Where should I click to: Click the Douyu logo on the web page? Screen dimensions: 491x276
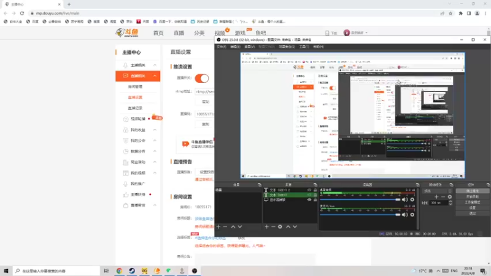tap(127, 33)
